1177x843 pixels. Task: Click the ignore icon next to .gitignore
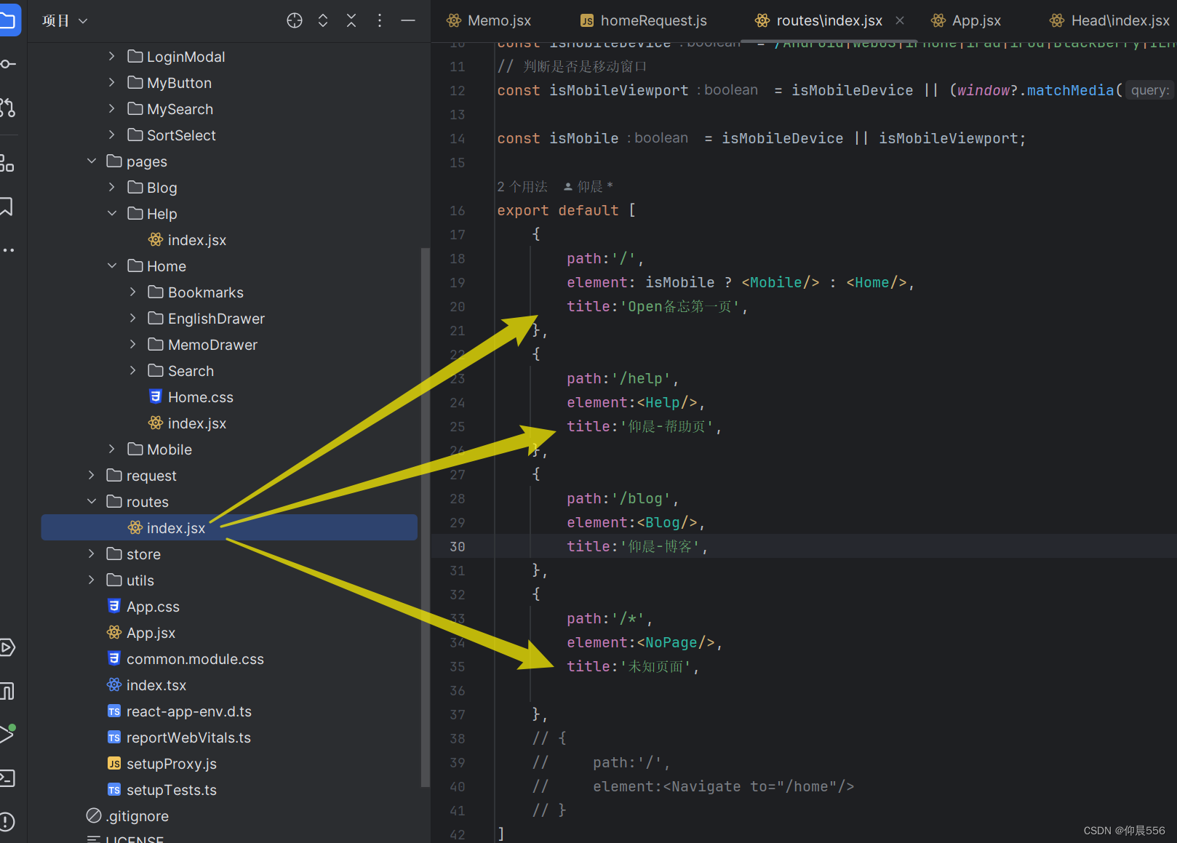94,815
